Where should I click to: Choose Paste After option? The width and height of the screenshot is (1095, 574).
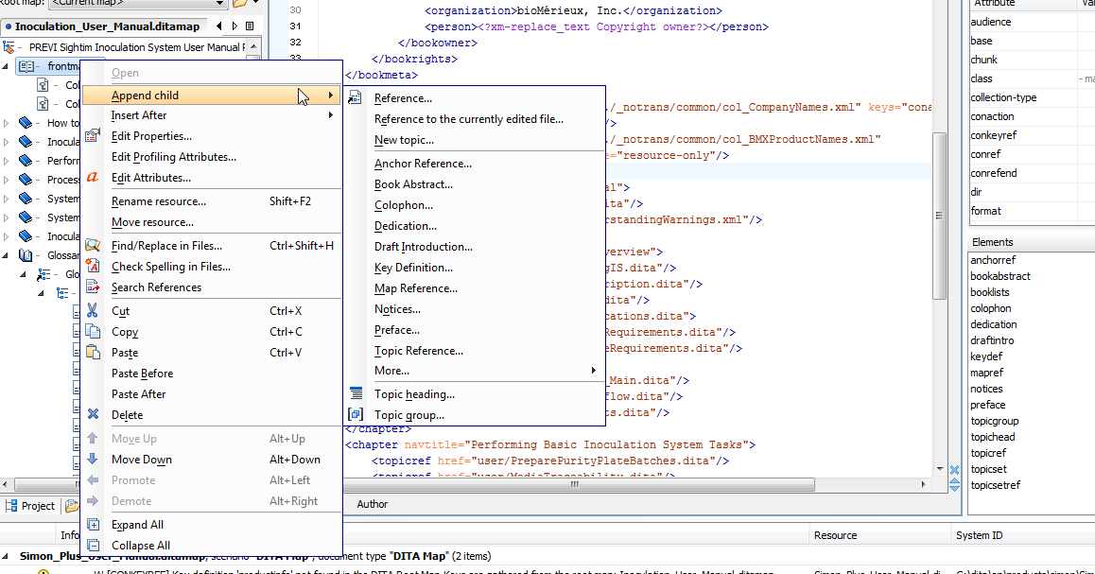(138, 394)
